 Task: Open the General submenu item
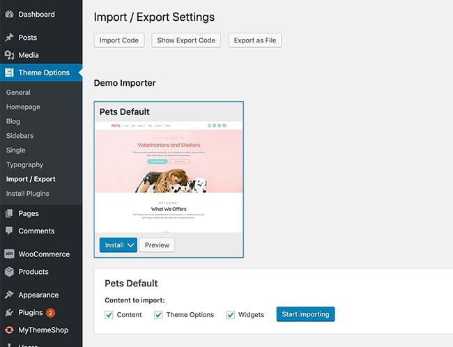[x=18, y=92]
